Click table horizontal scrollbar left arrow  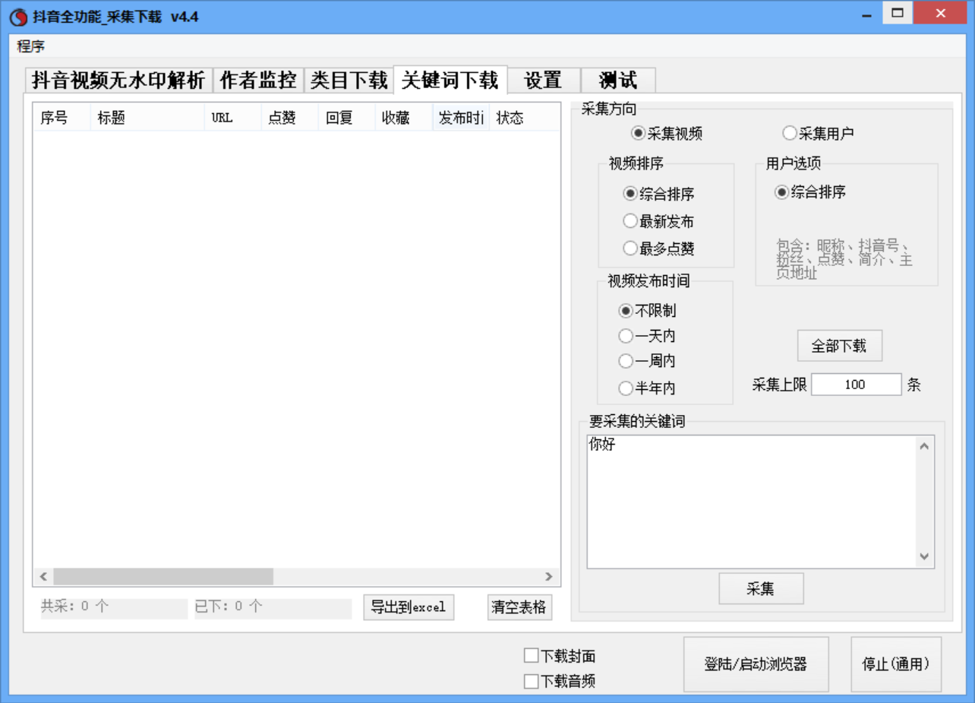(x=43, y=577)
